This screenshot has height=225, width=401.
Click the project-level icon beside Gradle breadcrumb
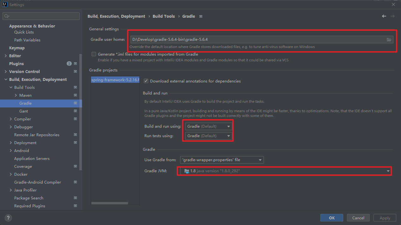tap(201, 16)
